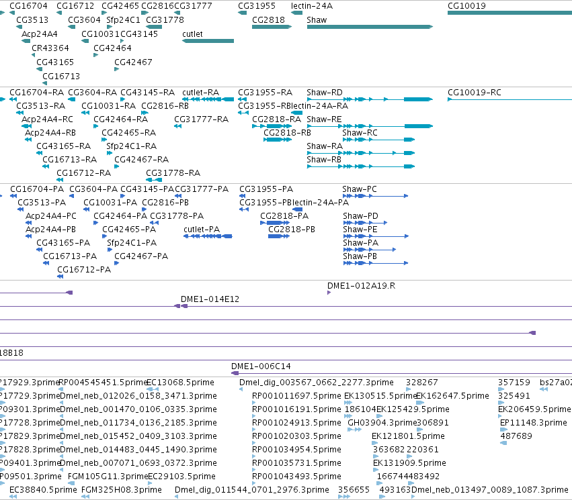The height and width of the screenshot is (500, 572).
Task: Select the GH03904.3prime EST label
Action: point(382,423)
